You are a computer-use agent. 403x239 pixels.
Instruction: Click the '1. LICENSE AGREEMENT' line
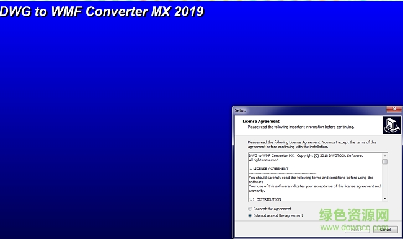click(x=268, y=169)
